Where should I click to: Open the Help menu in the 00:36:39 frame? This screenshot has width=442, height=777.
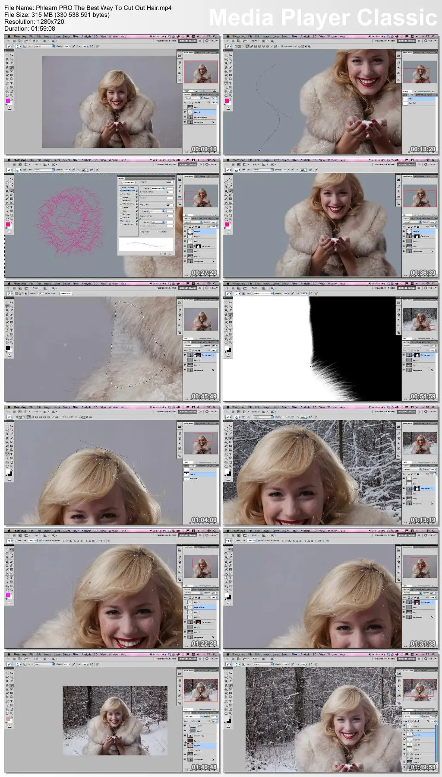coord(342,160)
